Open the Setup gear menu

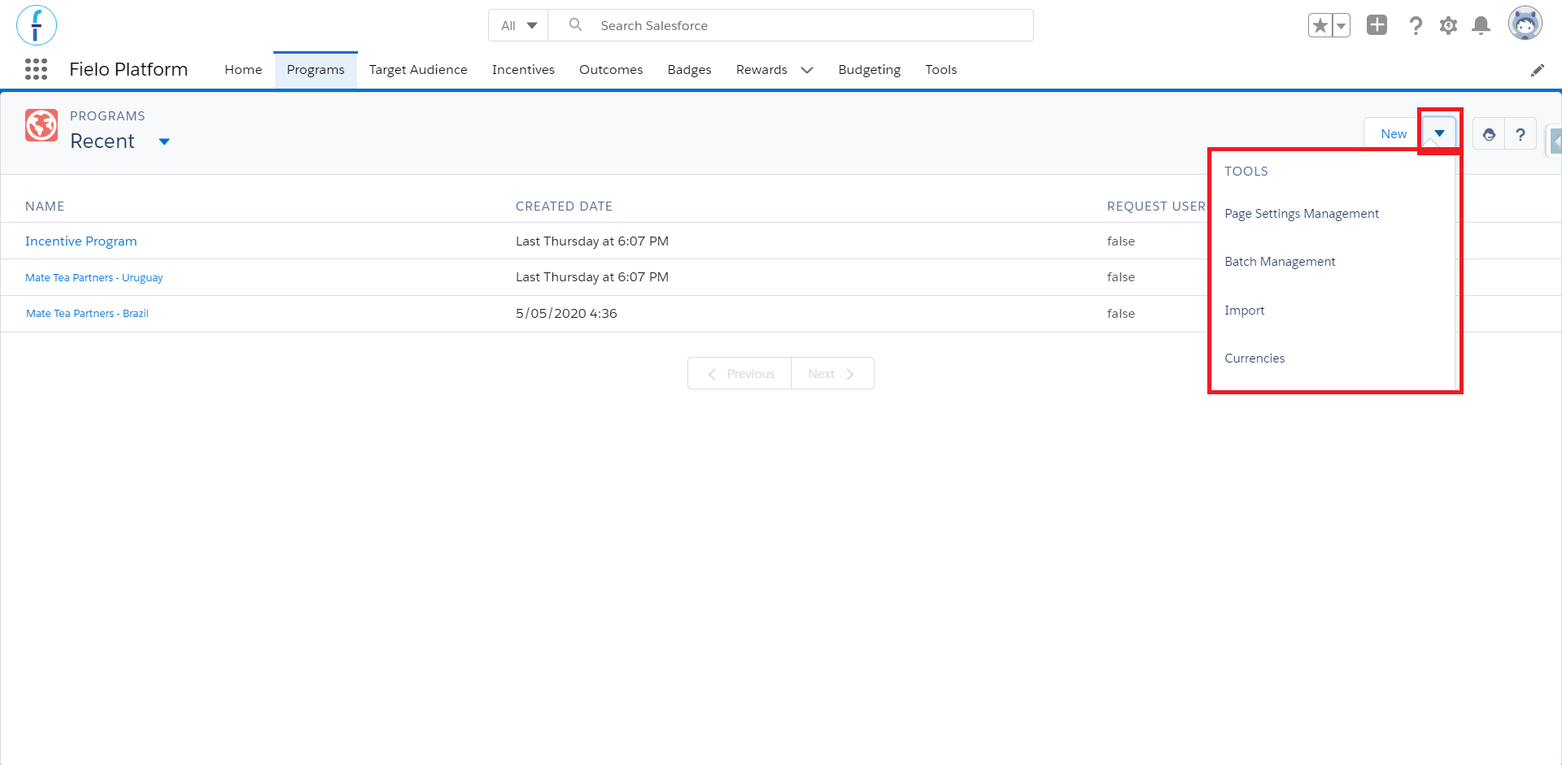(1448, 26)
